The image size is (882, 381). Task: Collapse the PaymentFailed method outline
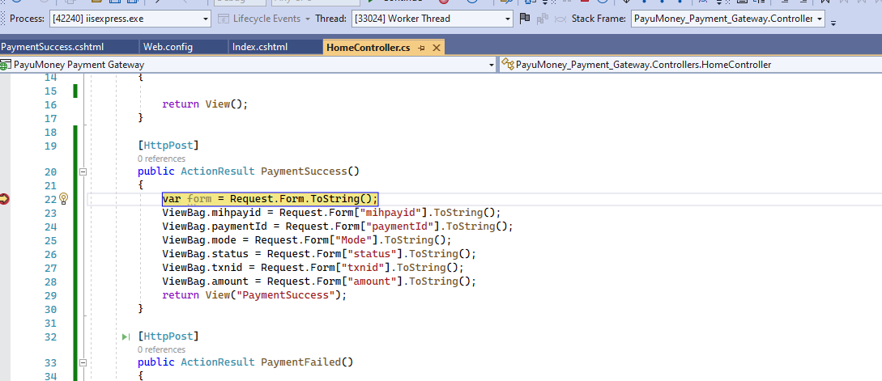coord(83,362)
